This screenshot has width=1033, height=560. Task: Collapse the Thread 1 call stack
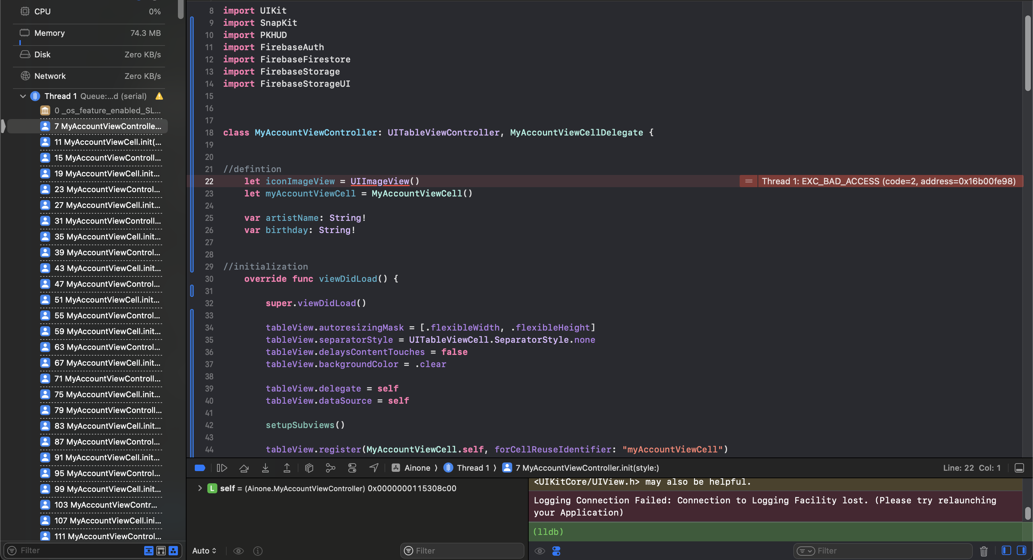23,96
